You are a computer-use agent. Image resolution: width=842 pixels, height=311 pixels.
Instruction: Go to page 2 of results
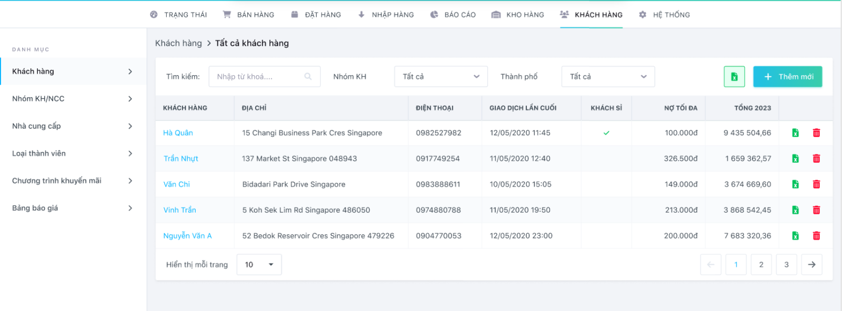click(761, 265)
